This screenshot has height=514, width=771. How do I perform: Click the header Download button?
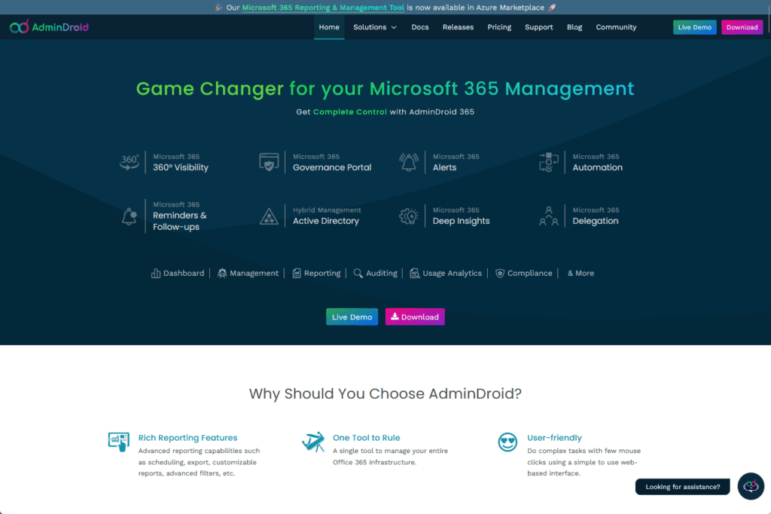click(742, 27)
